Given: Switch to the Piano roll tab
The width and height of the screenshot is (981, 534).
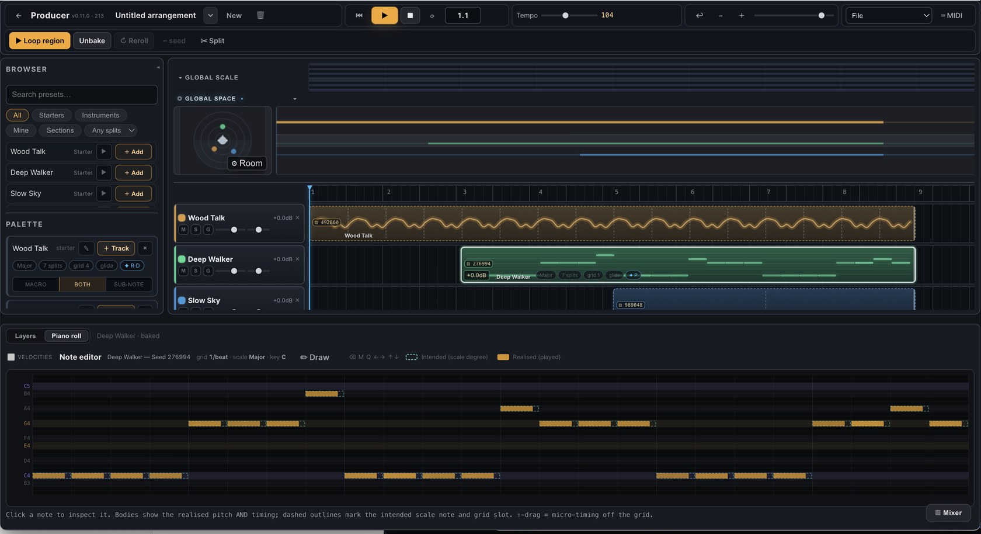Looking at the screenshot, I should [67, 336].
